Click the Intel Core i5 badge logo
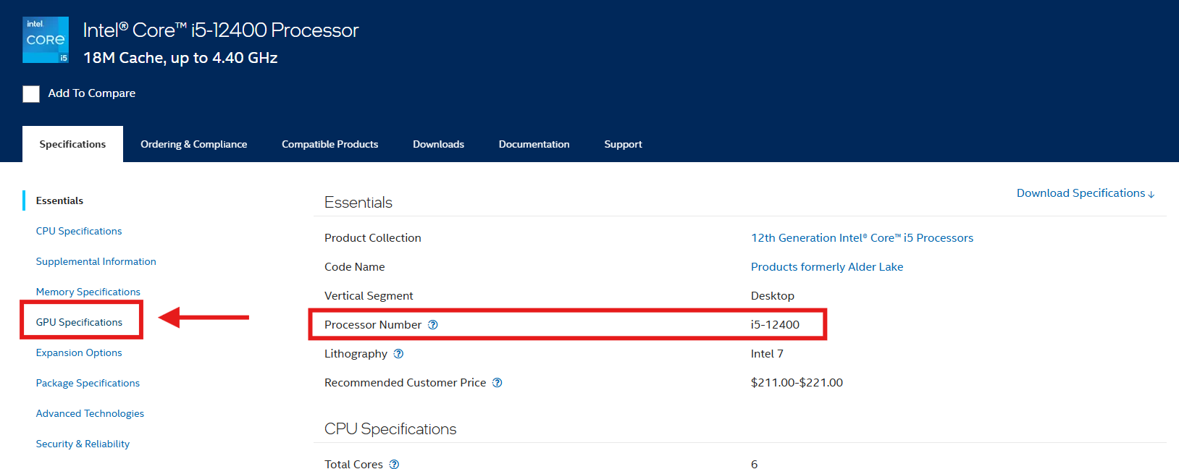1179x469 pixels. (x=46, y=40)
